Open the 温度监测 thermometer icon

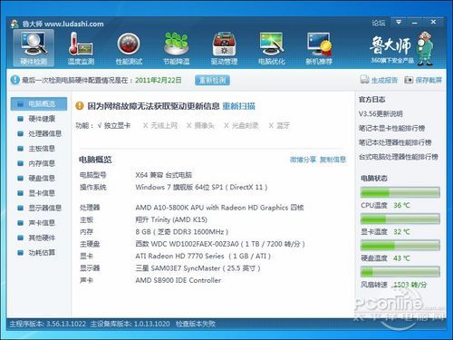tap(81, 44)
